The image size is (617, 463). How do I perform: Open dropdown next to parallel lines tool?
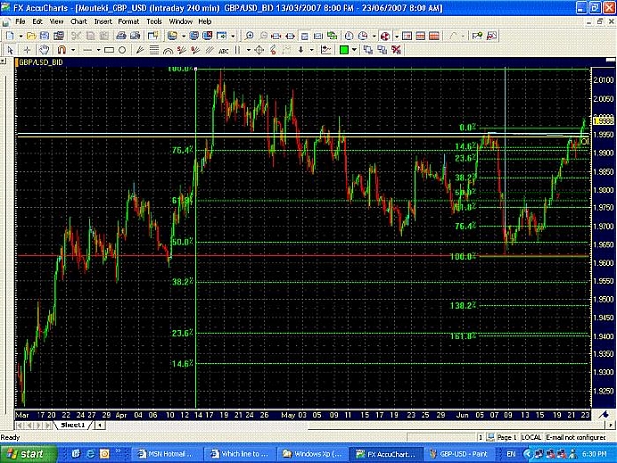(249, 50)
